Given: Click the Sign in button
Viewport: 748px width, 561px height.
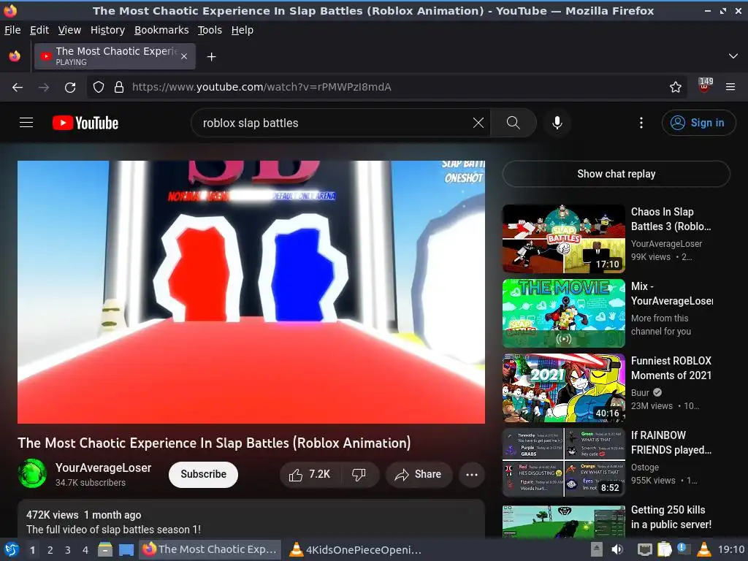Looking at the screenshot, I should pos(698,123).
